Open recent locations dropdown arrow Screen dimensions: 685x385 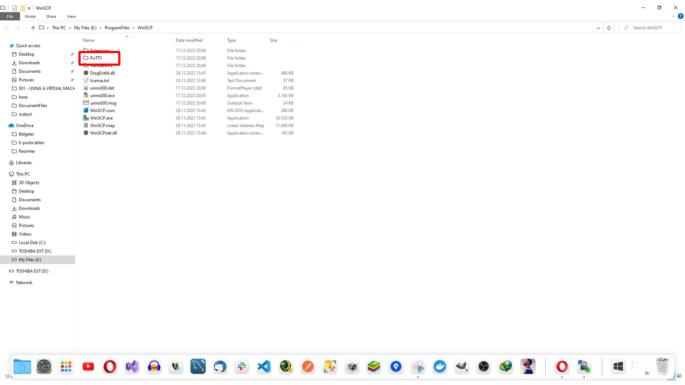pos(25,28)
